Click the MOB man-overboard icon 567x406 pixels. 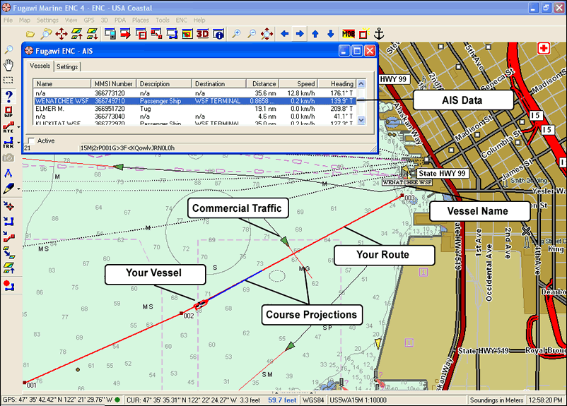pos(349,34)
